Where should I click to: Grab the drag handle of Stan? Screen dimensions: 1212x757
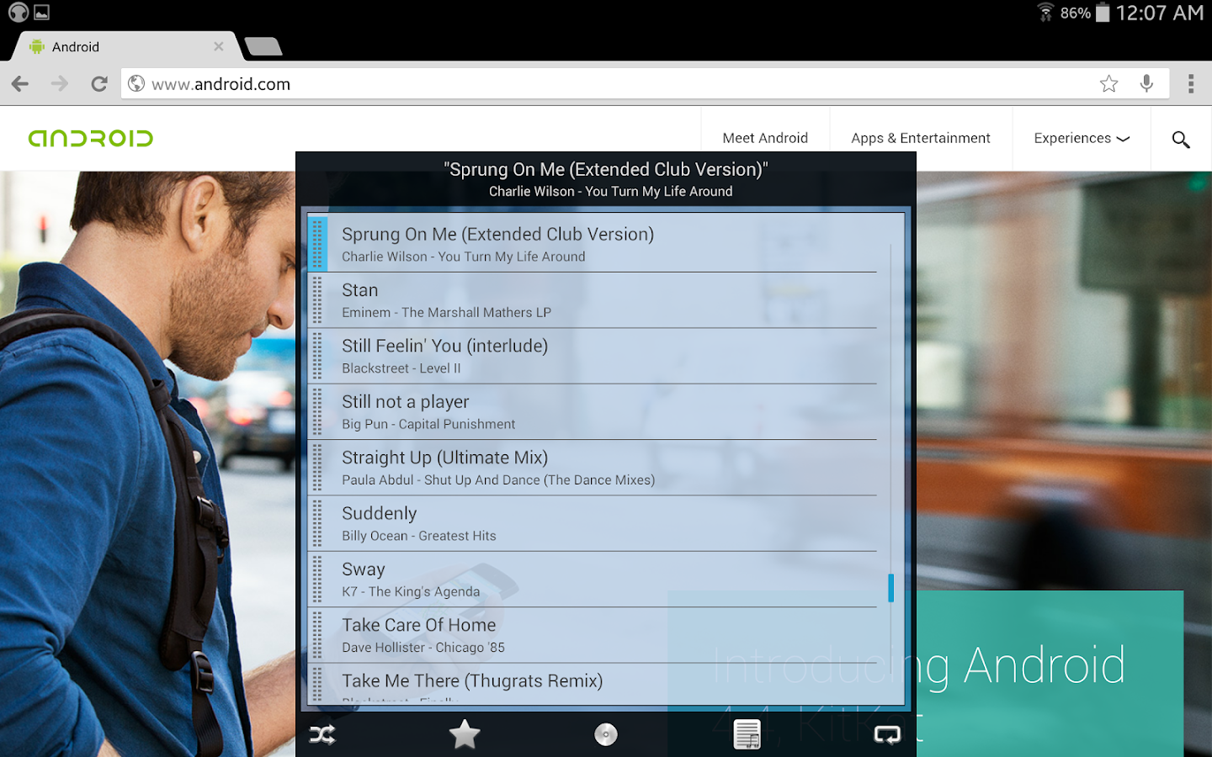[317, 300]
